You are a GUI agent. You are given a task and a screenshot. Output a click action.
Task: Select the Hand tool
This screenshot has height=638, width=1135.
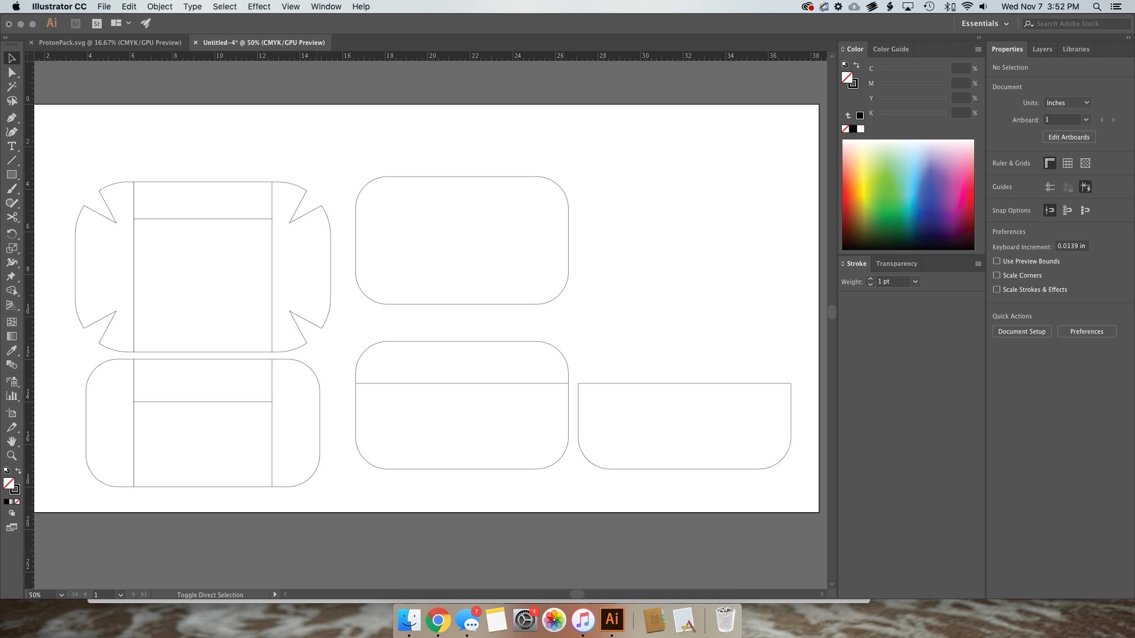(11, 441)
